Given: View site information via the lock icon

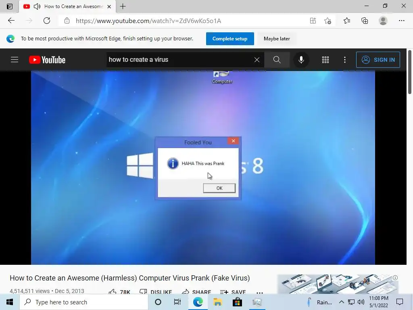Looking at the screenshot, I should tap(67, 21).
